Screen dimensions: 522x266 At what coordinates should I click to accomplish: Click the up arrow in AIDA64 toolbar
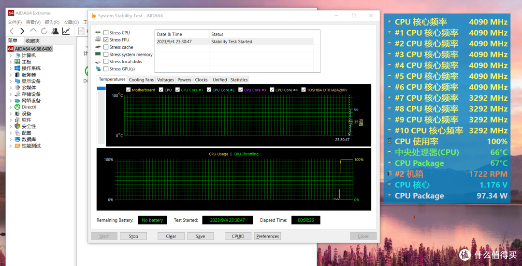pos(33,31)
